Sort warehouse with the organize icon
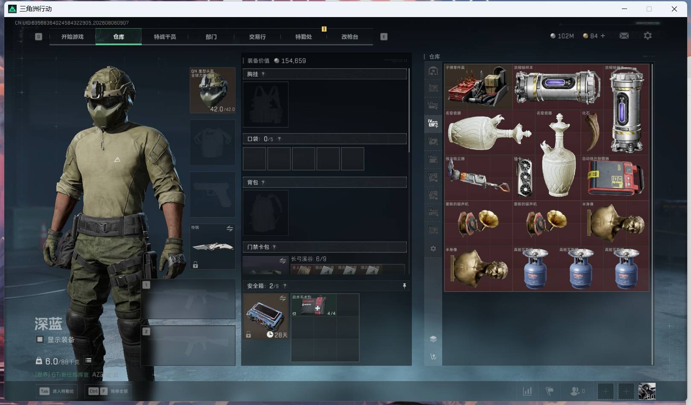 tap(433, 357)
